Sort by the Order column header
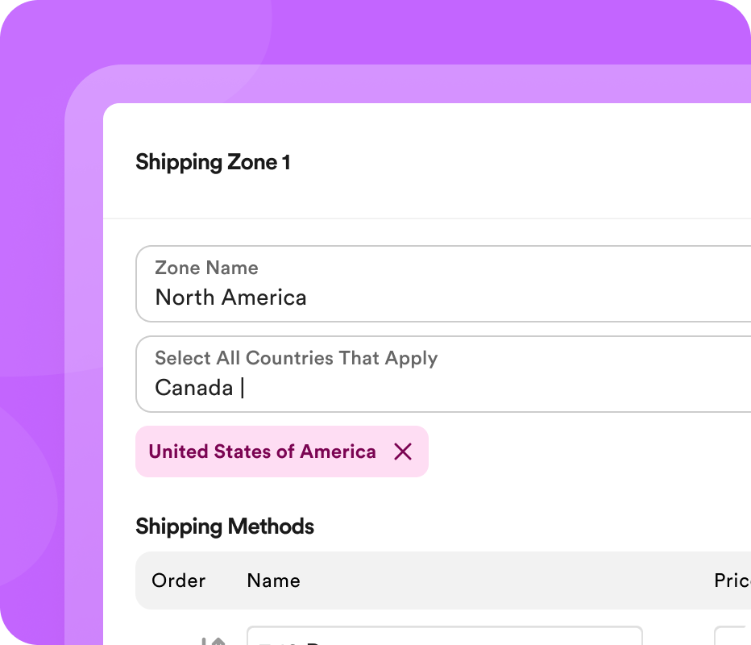751x645 pixels. point(178,580)
